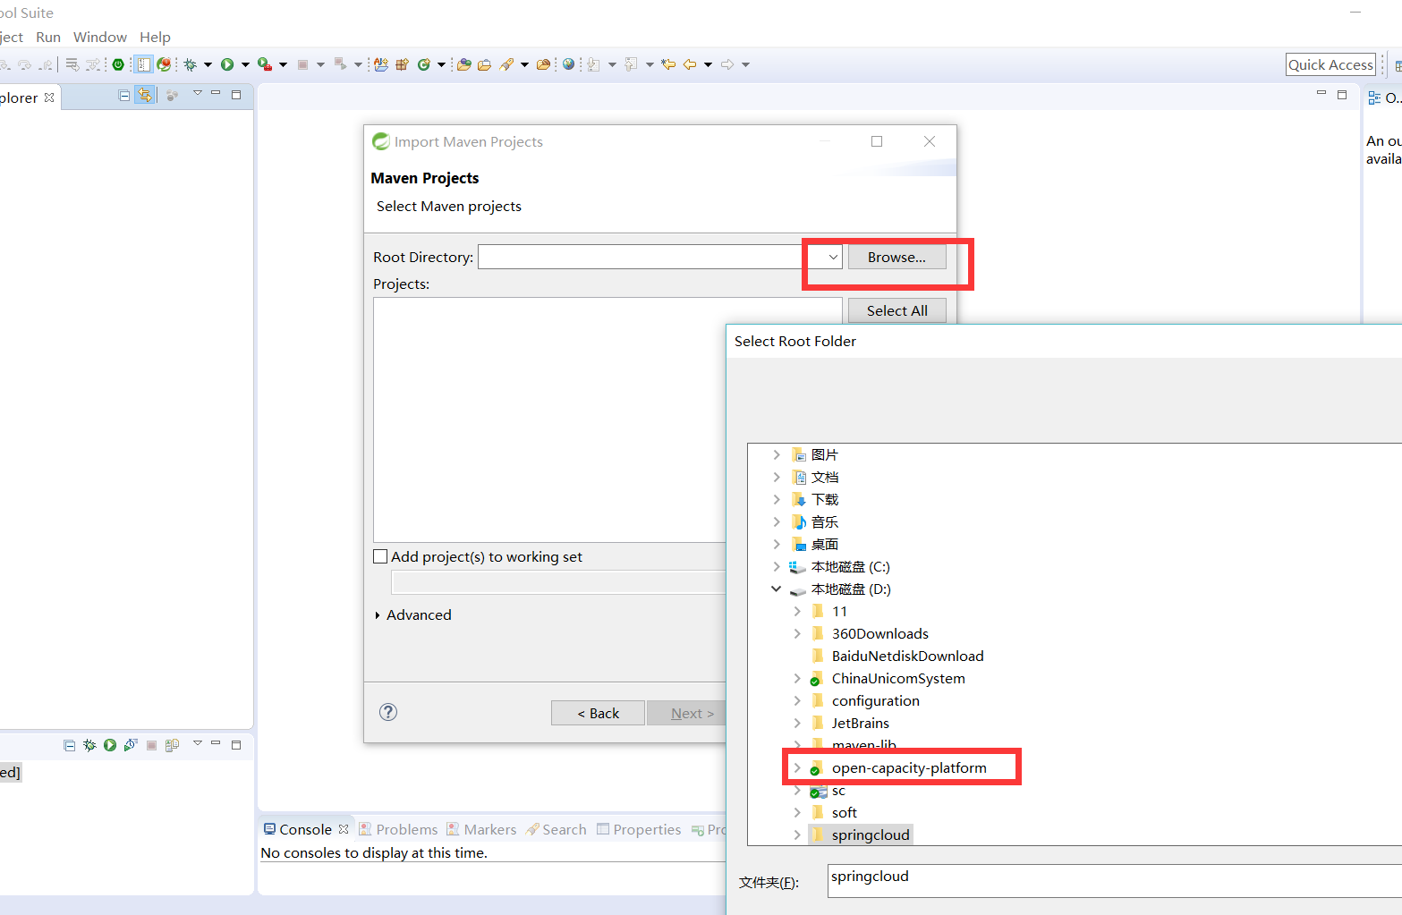This screenshot has width=1402, height=915.
Task: Click the Open Type toolbar icon
Action: point(463,64)
